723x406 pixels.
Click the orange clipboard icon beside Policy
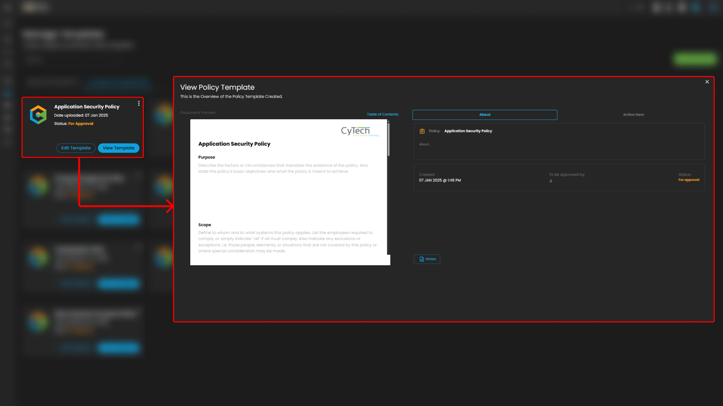click(422, 131)
